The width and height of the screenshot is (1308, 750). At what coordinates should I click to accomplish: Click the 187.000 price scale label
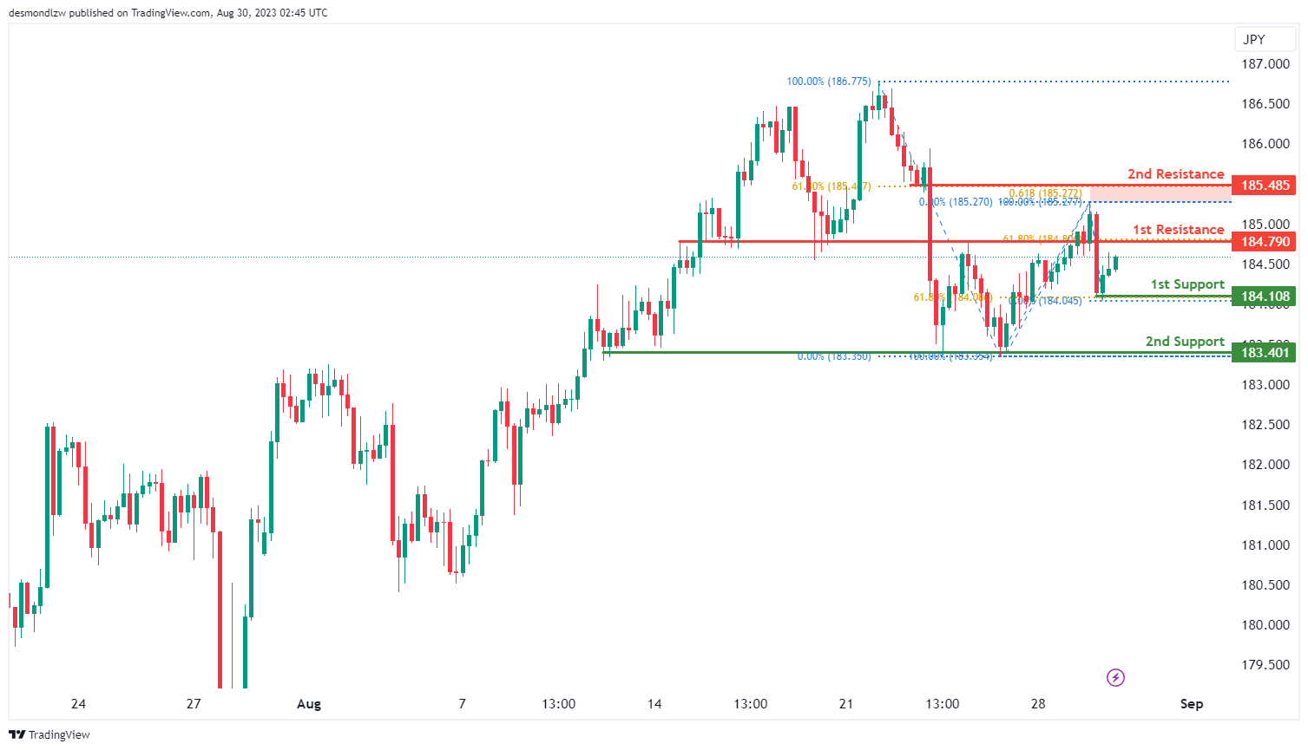tap(1265, 64)
